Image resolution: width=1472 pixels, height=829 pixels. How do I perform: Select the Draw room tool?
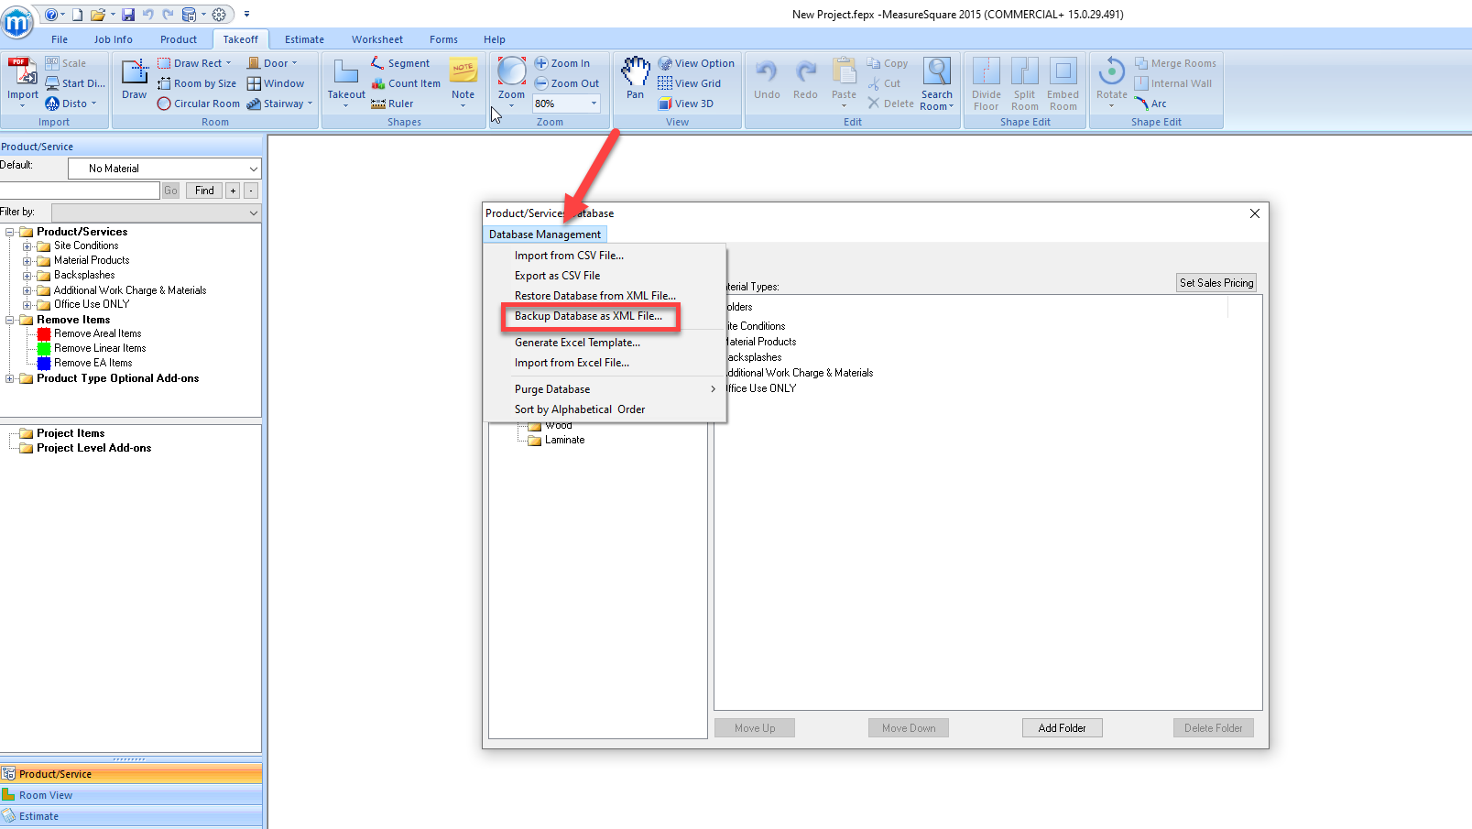(x=134, y=79)
